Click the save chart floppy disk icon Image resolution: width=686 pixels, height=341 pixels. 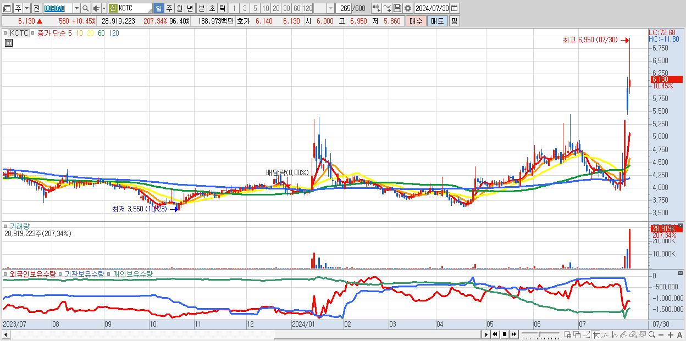397,8
